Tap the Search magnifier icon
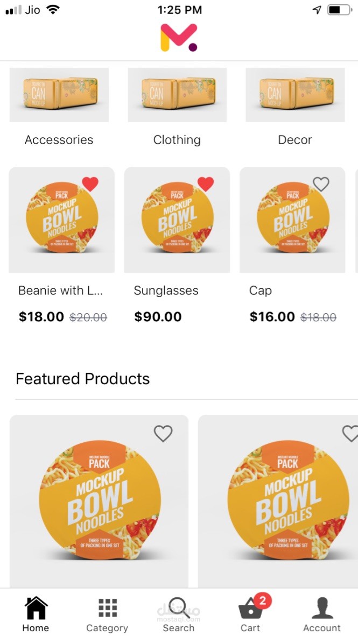358x636 pixels. tap(178, 608)
